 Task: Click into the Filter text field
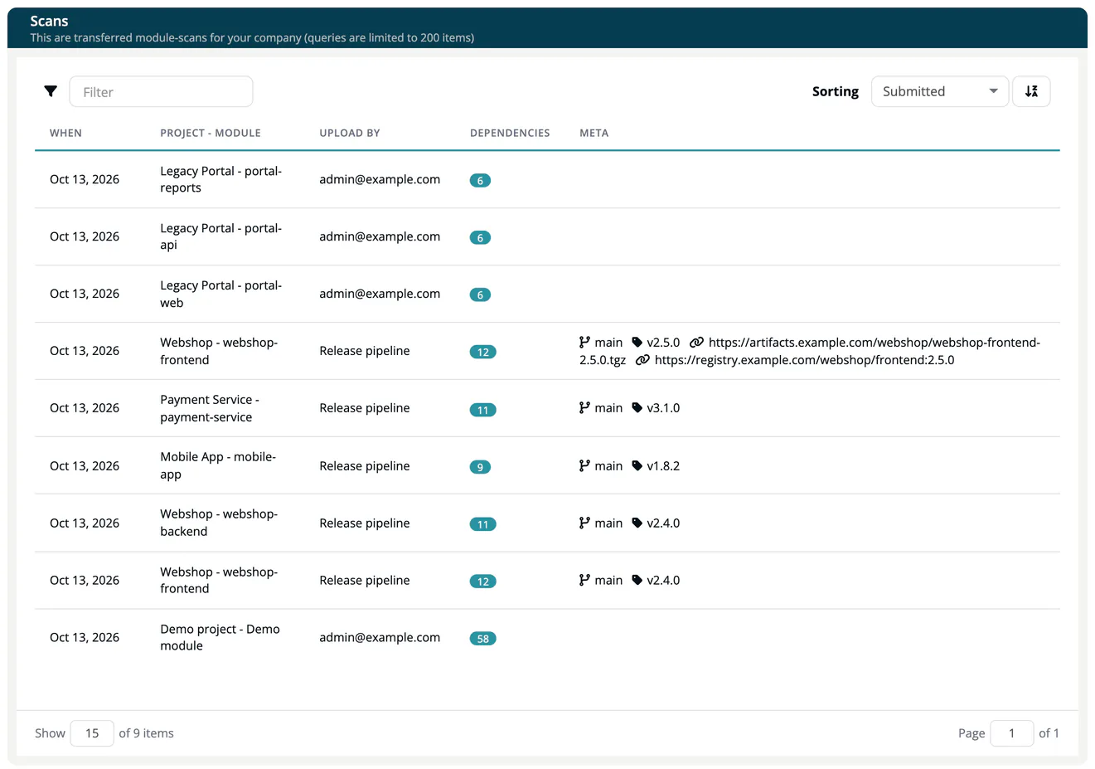[x=161, y=91]
